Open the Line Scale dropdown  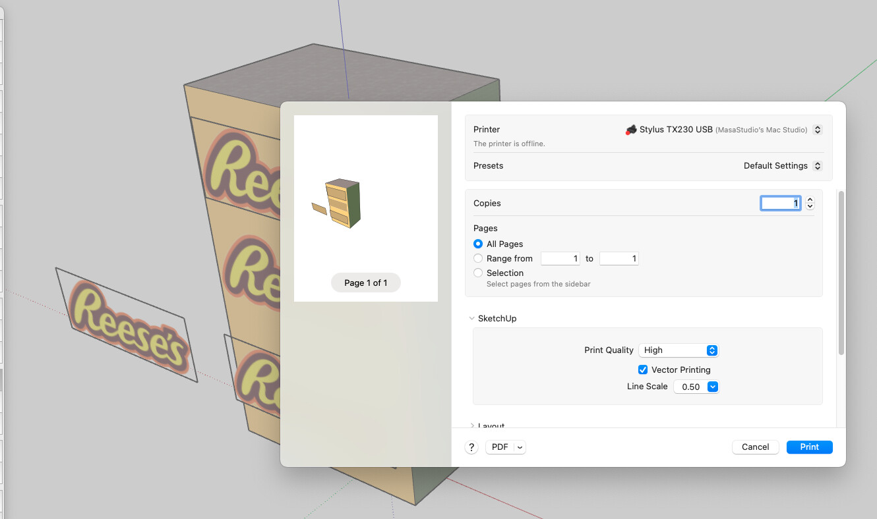[x=696, y=387]
